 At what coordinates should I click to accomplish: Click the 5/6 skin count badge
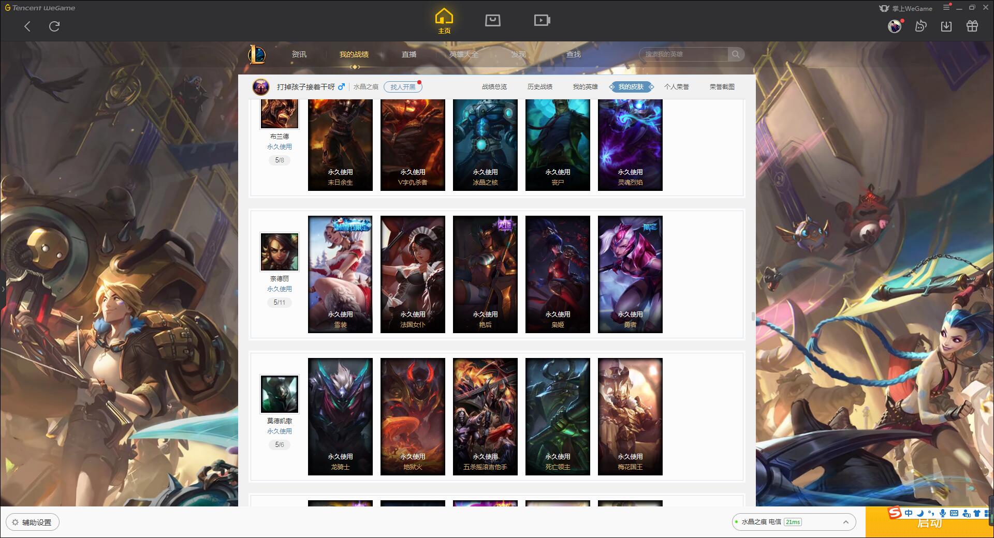pos(280,445)
